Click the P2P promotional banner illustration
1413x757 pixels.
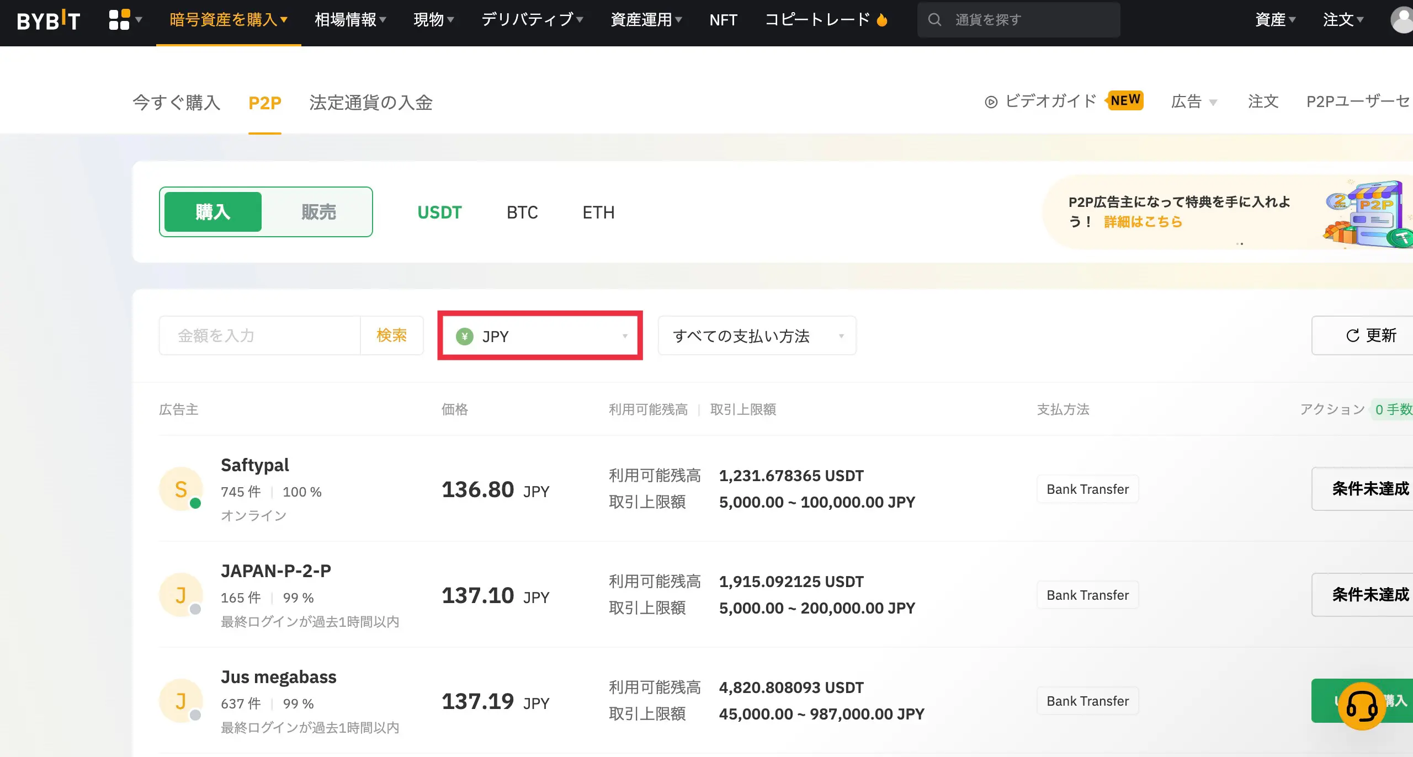pyautogui.click(x=1369, y=214)
